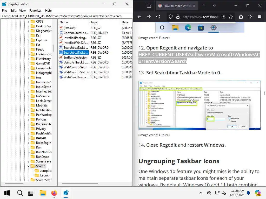Select the RunOnce registry key
The height and width of the screenshot is (199, 266).
click(x=42, y=157)
